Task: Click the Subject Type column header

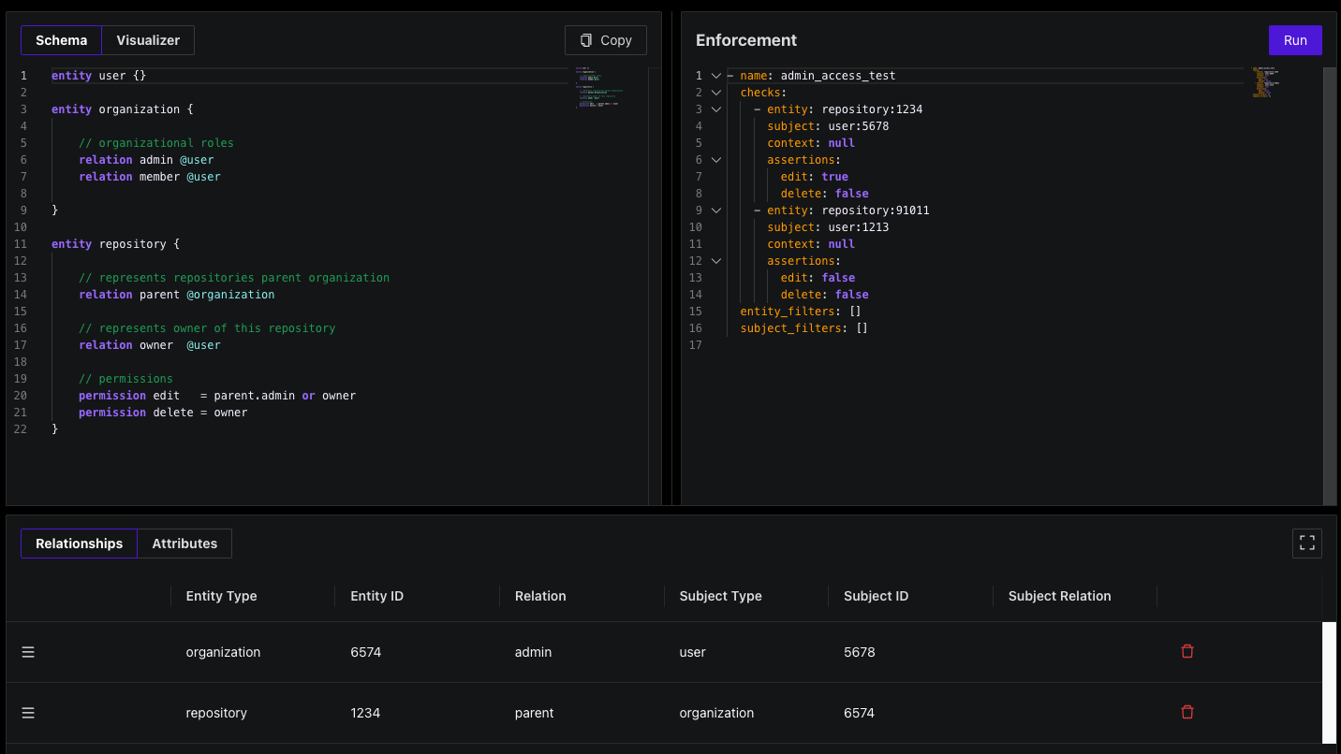Action: coord(720,596)
